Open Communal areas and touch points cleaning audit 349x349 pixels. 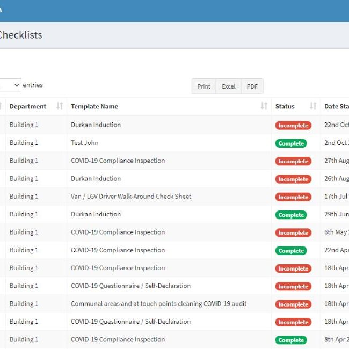pyautogui.click(x=159, y=304)
